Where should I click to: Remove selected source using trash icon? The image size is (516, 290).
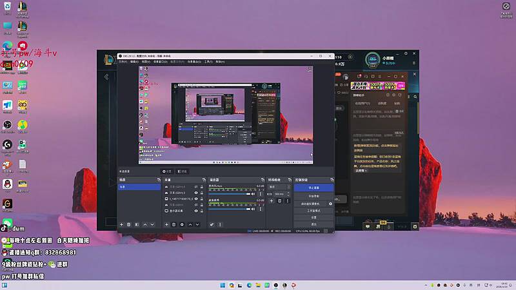[174, 224]
